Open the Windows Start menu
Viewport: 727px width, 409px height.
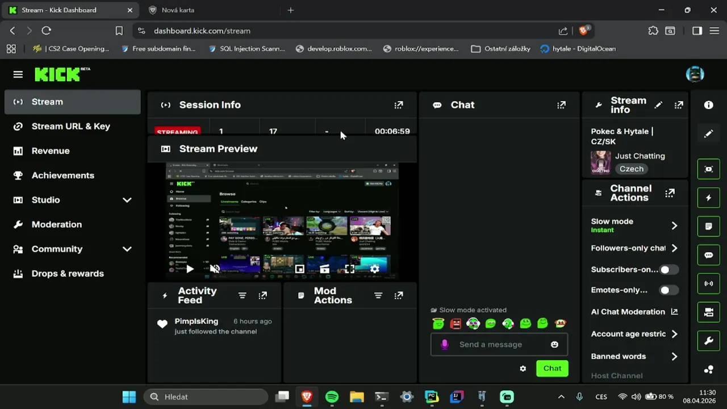(x=129, y=397)
